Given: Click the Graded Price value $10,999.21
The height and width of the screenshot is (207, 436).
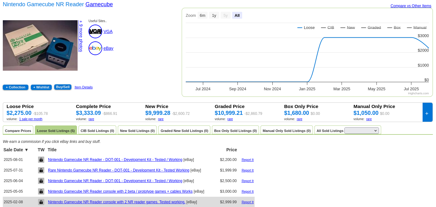Looking at the screenshot, I should (x=229, y=113).
